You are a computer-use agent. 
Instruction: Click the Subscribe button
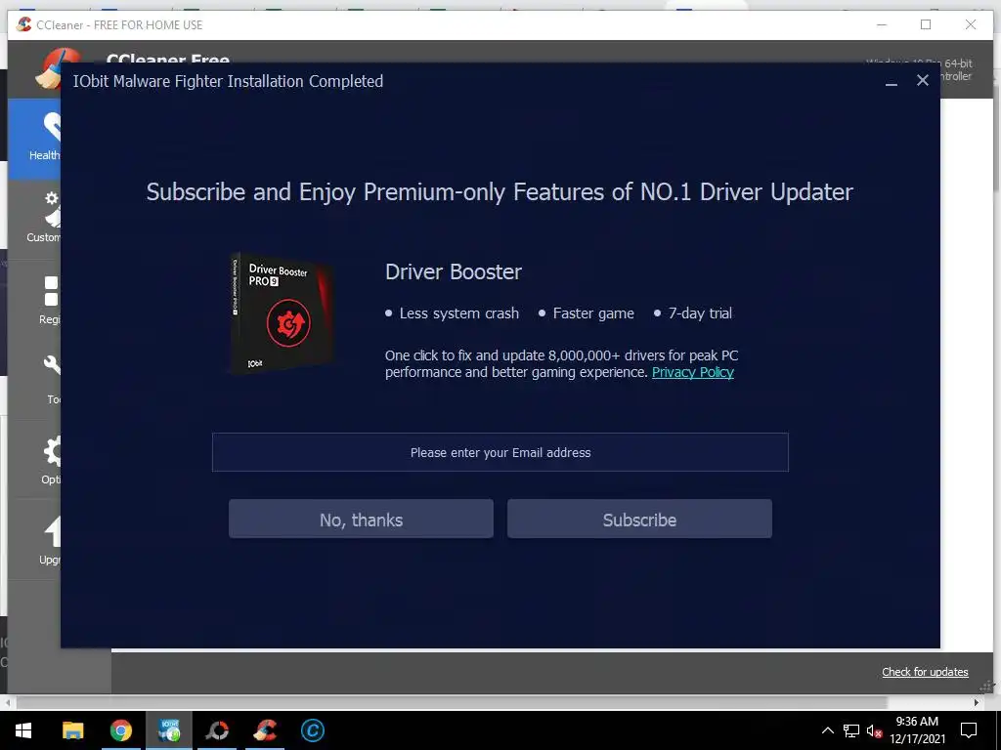pos(639,520)
